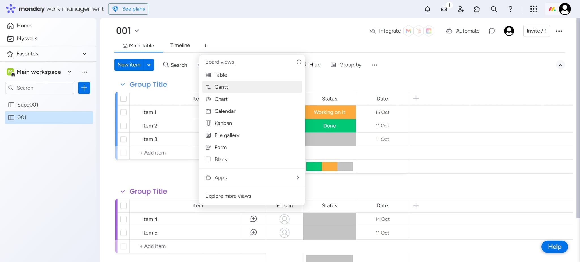Viewport: 580px width, 262px height.
Task: Expand the New item dropdown arrow
Action: [148, 65]
